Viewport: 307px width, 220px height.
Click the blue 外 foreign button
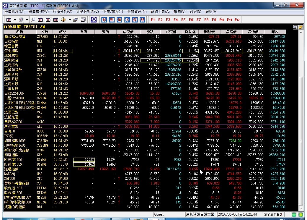(x=127, y=20)
